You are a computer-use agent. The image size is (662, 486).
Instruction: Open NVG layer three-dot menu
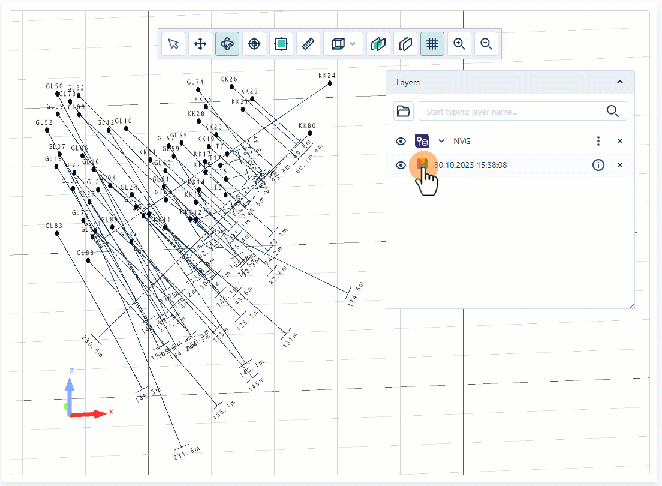click(598, 141)
